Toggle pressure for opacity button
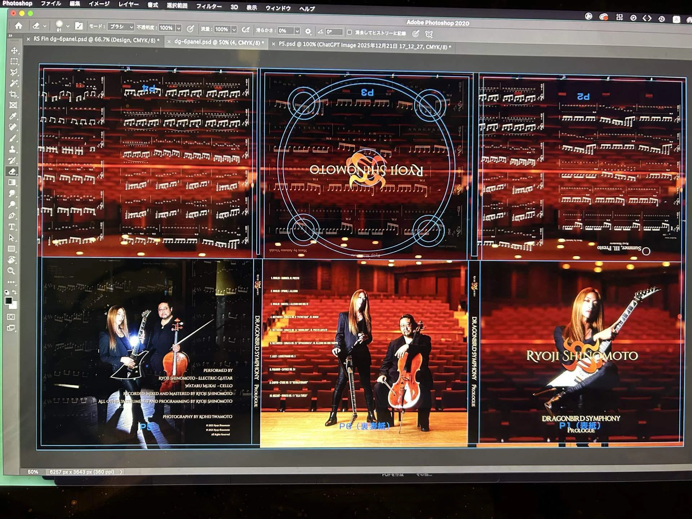692x519 pixels. pos(190,28)
